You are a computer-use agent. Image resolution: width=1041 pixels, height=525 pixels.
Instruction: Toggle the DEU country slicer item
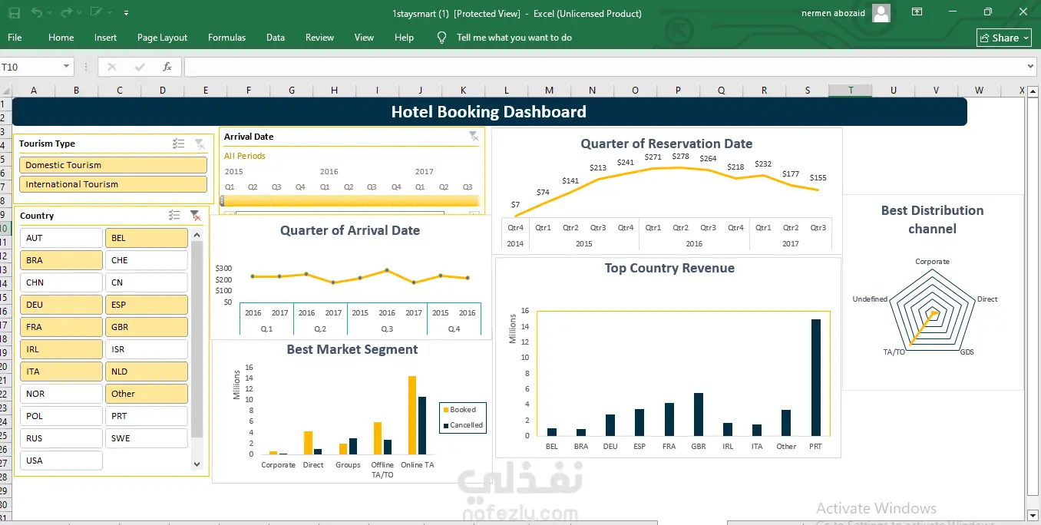[61, 305]
